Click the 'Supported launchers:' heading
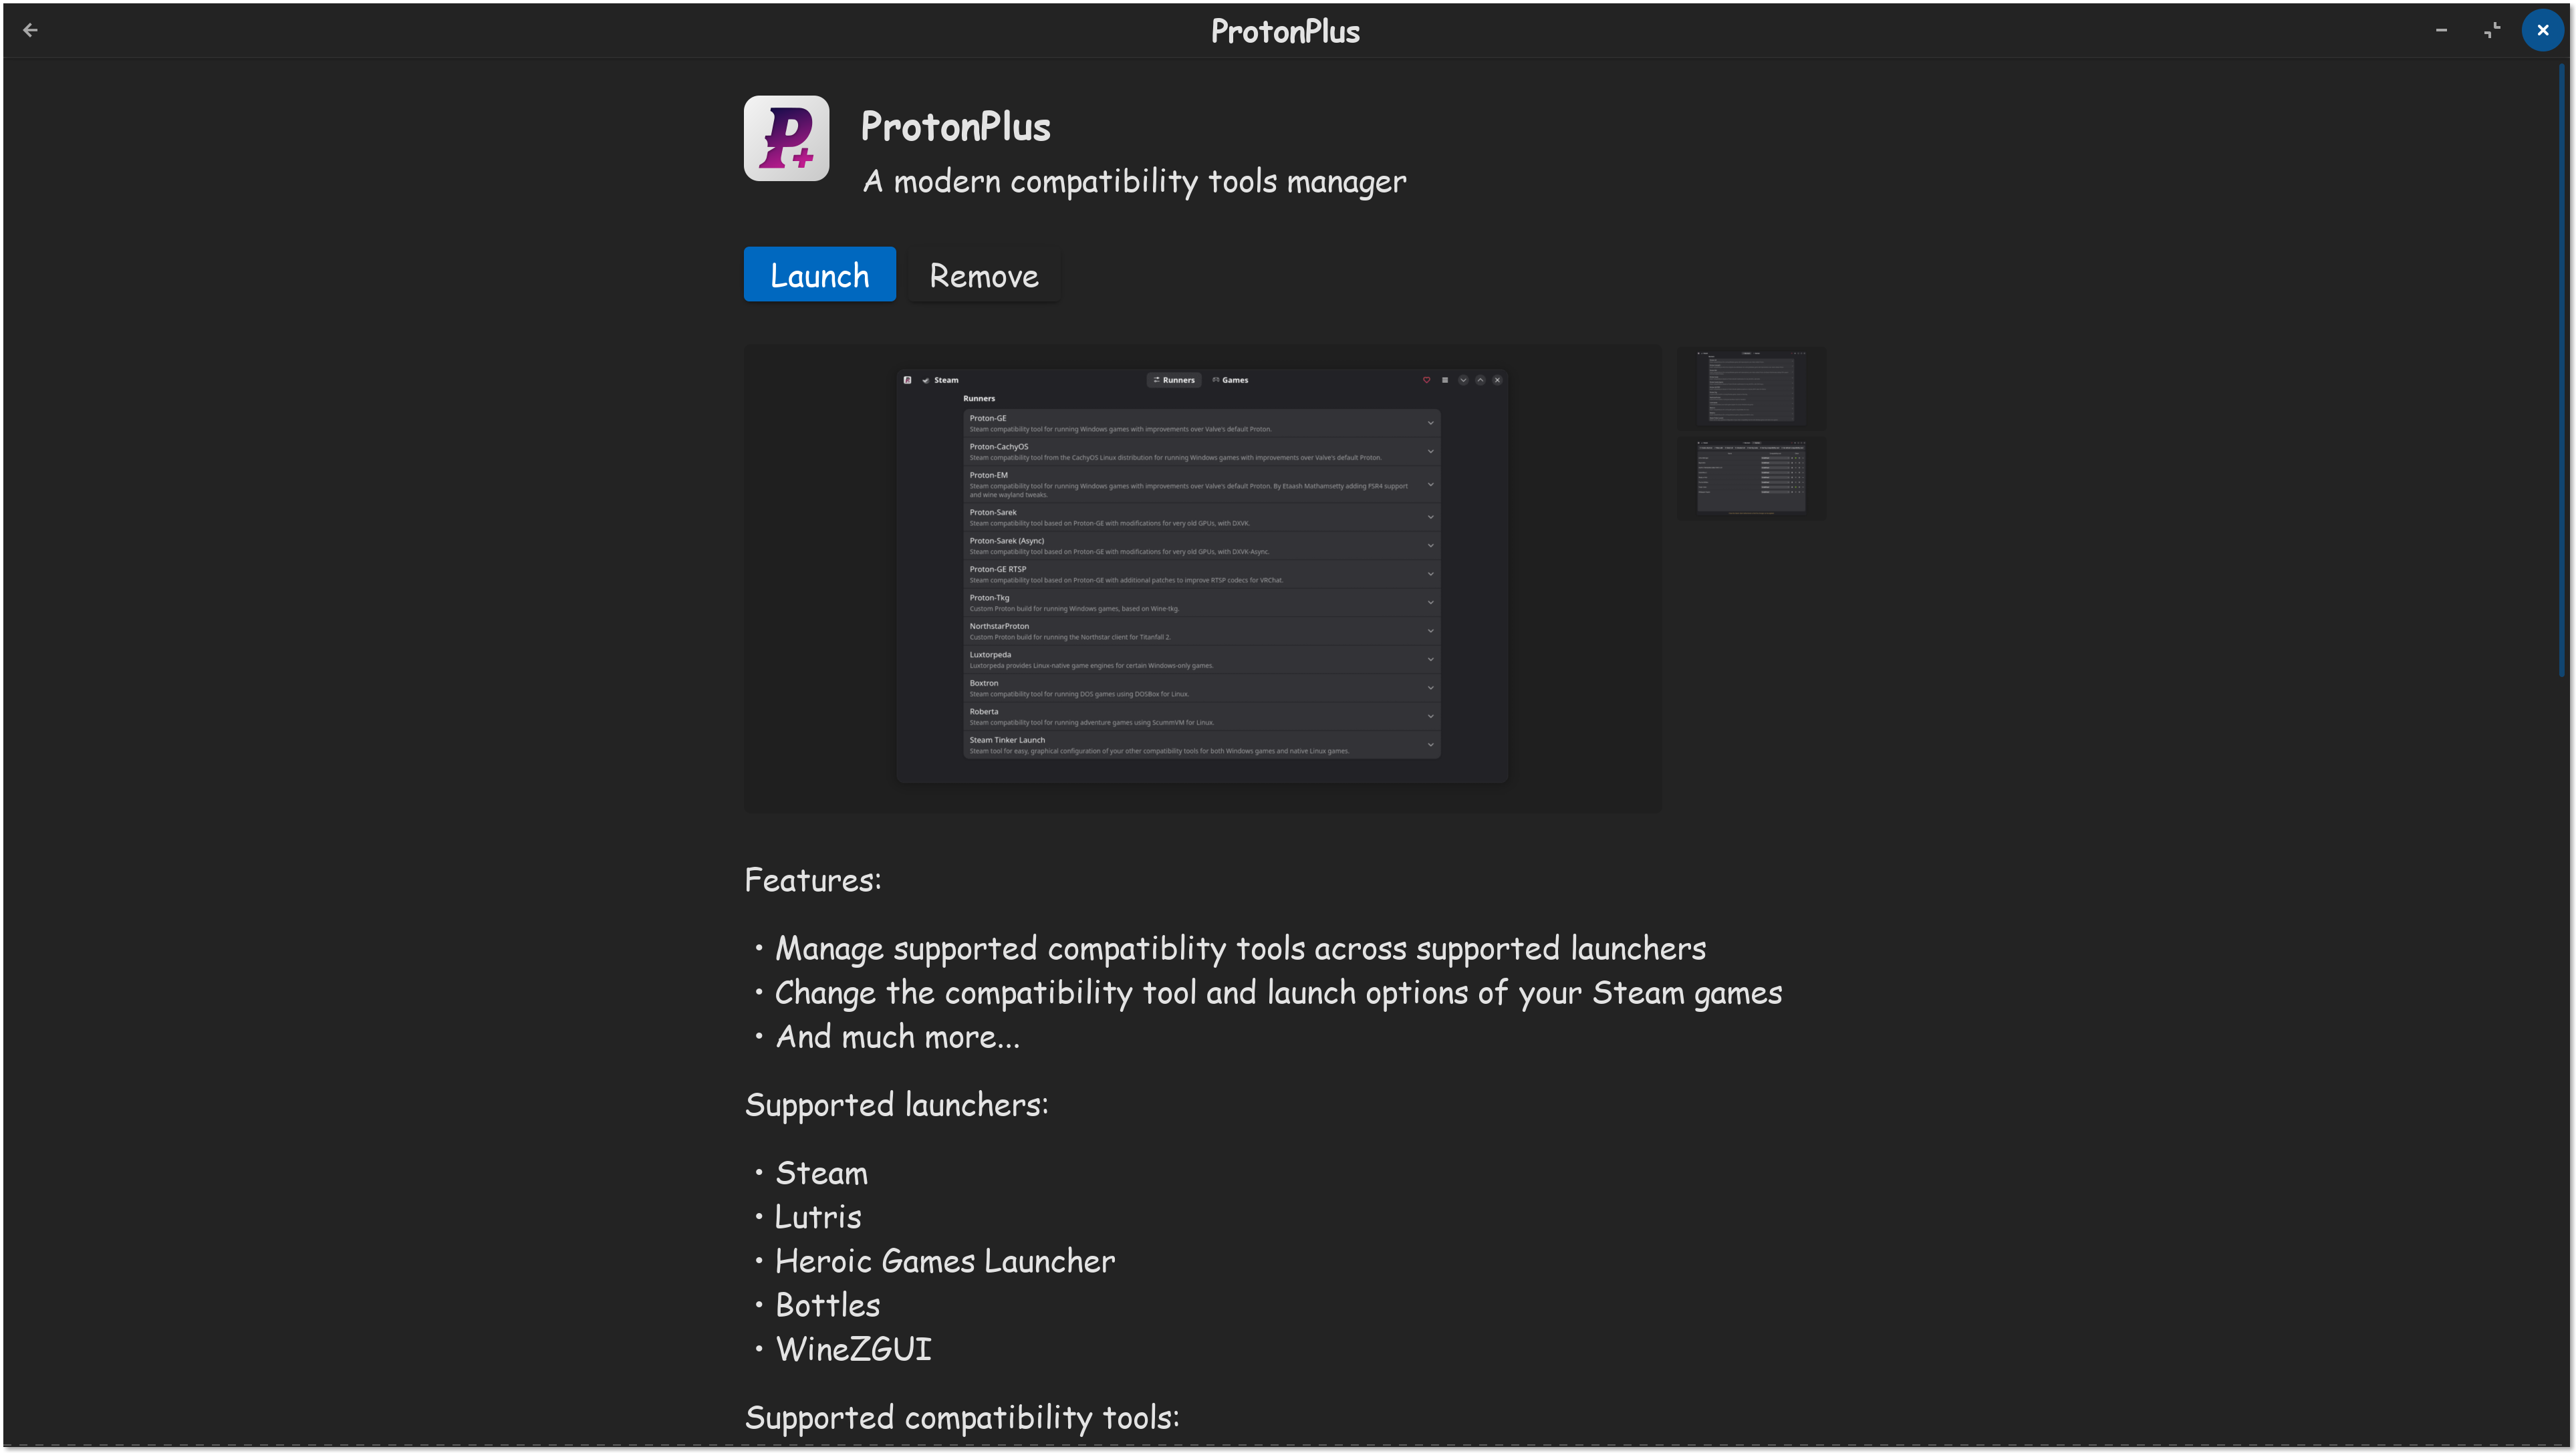Image resolution: width=2576 pixels, height=1453 pixels. coord(897,1105)
